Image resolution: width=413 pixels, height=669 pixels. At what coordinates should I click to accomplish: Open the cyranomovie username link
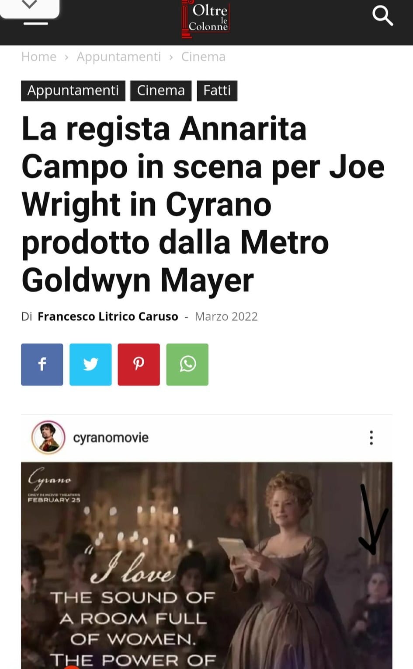111,438
